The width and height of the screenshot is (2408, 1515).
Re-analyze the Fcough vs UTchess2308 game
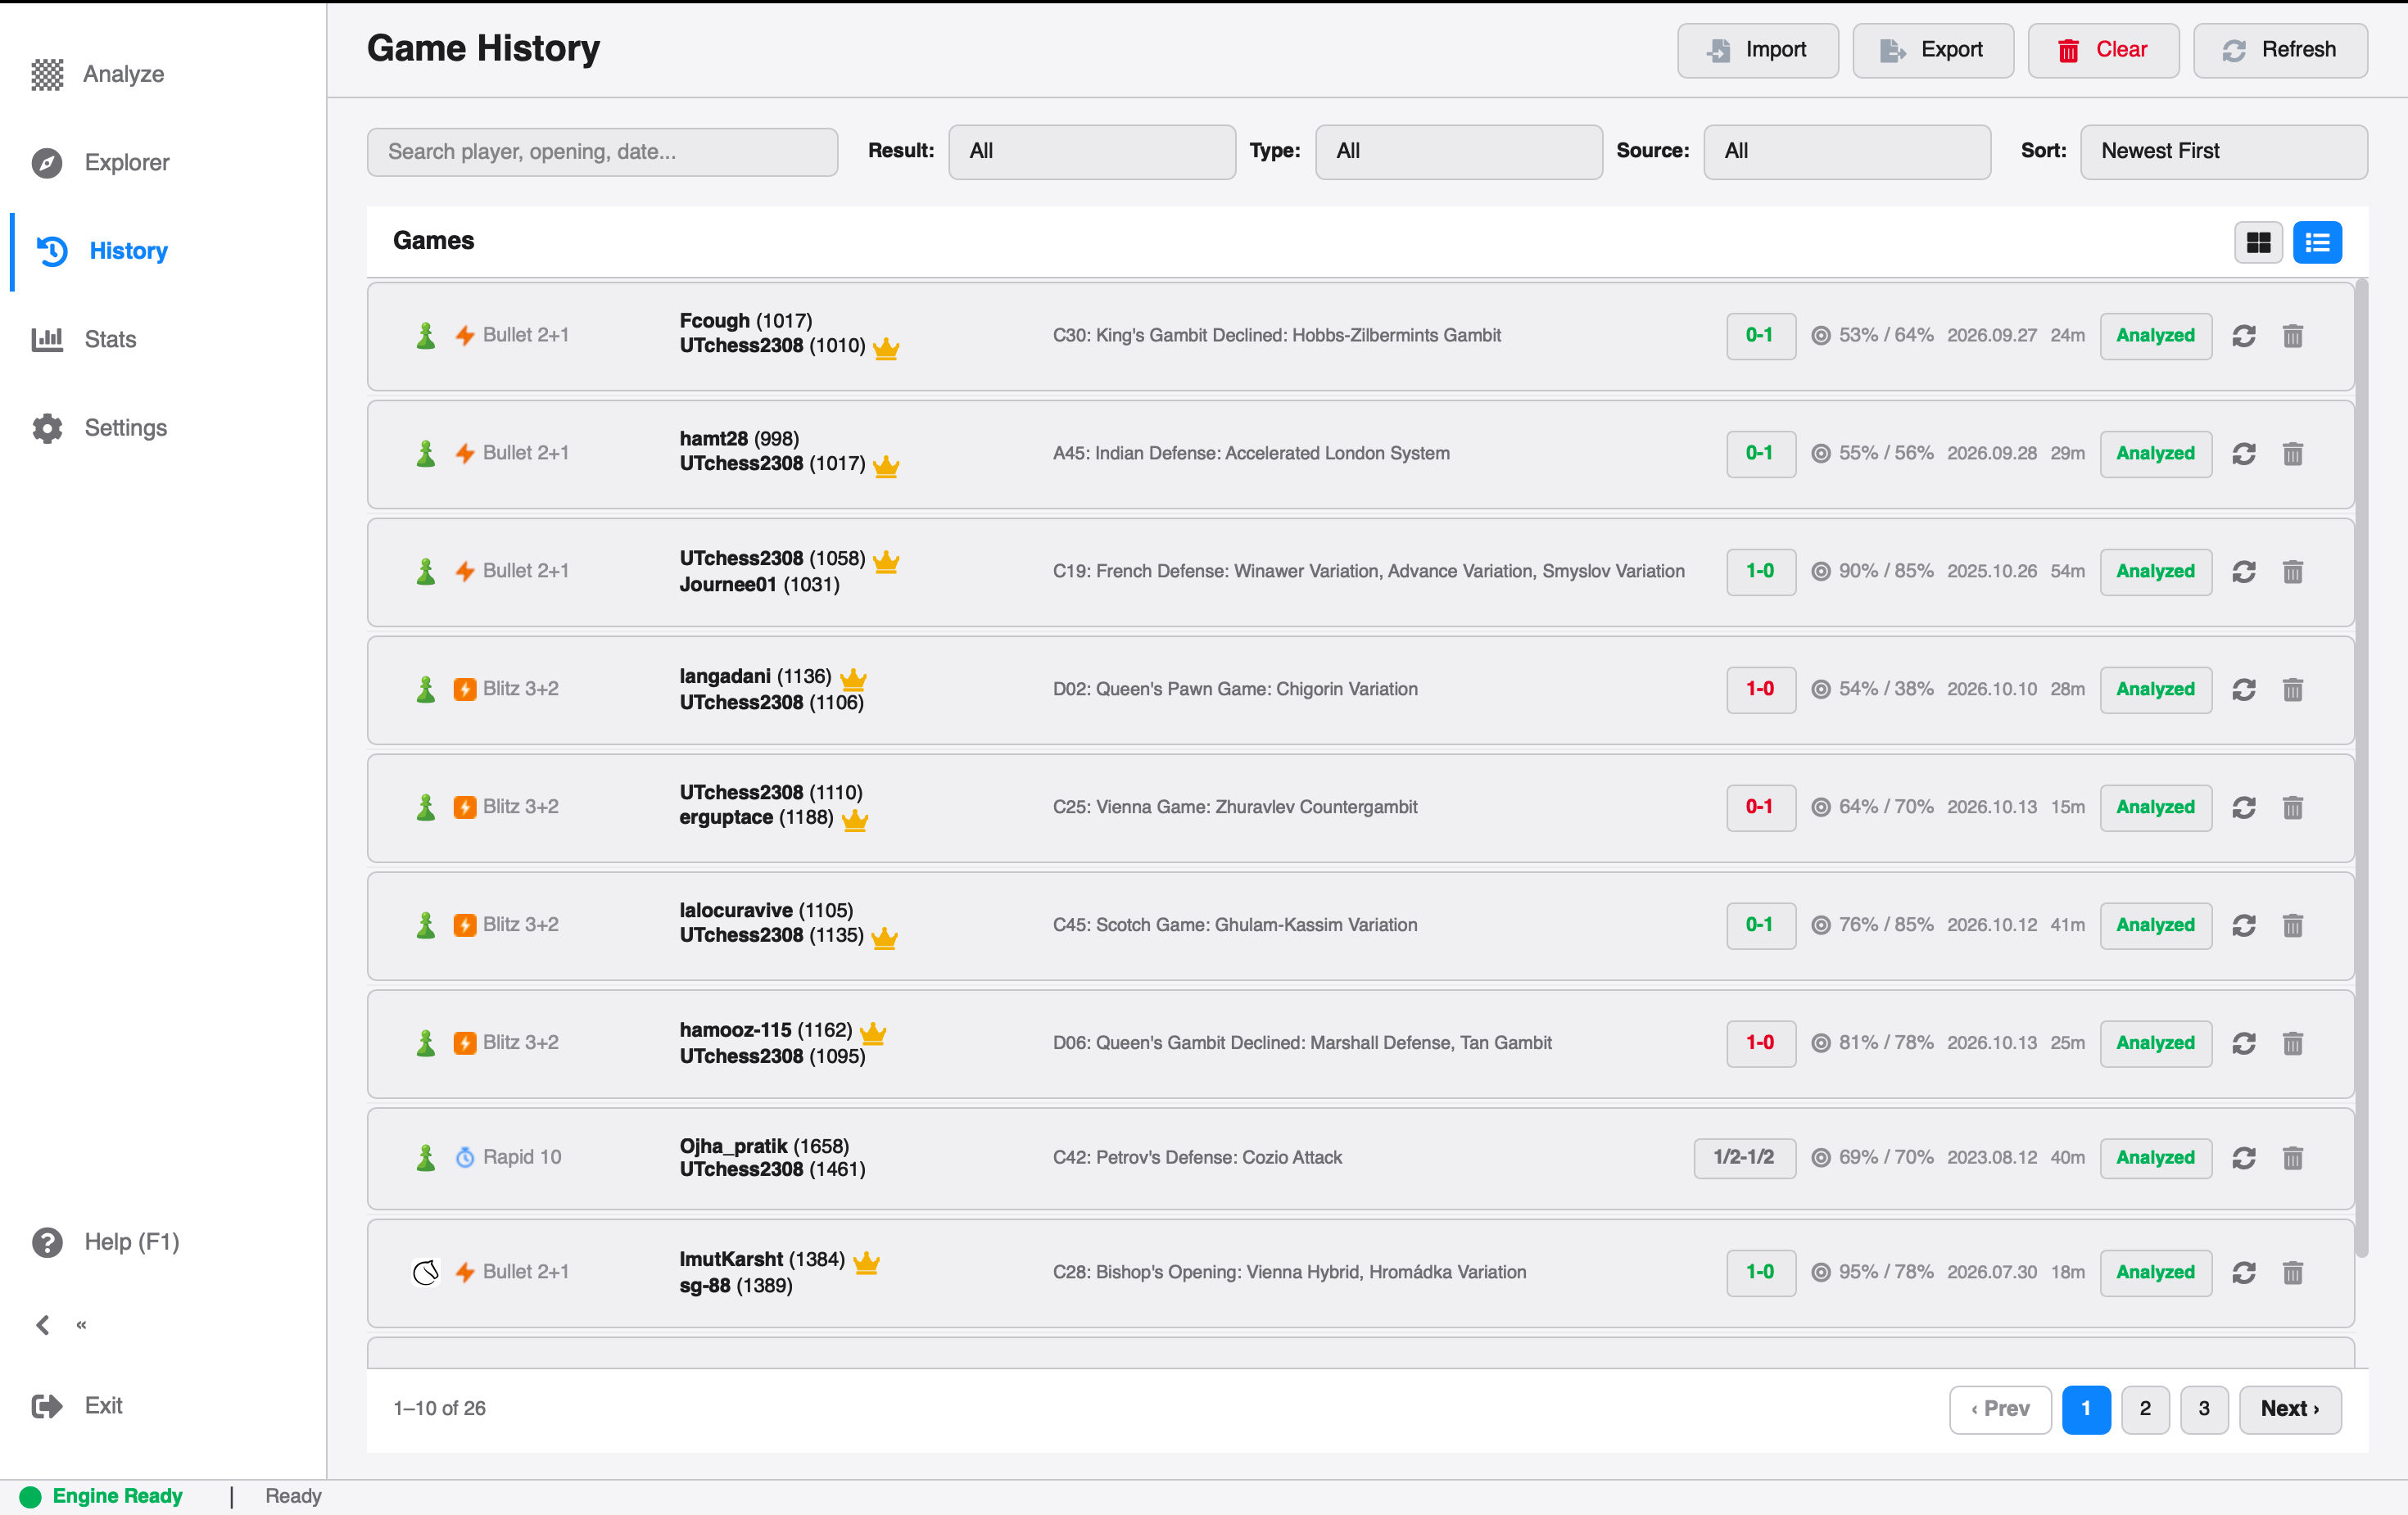tap(2243, 336)
